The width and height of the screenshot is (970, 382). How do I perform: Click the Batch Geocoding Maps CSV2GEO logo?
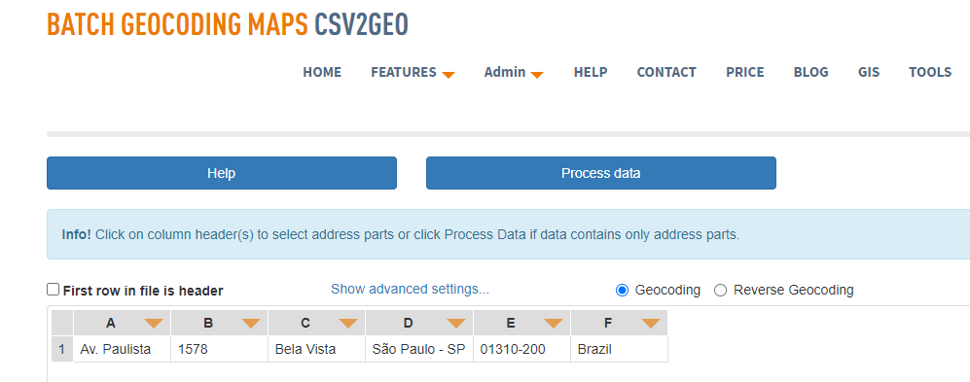point(228,24)
